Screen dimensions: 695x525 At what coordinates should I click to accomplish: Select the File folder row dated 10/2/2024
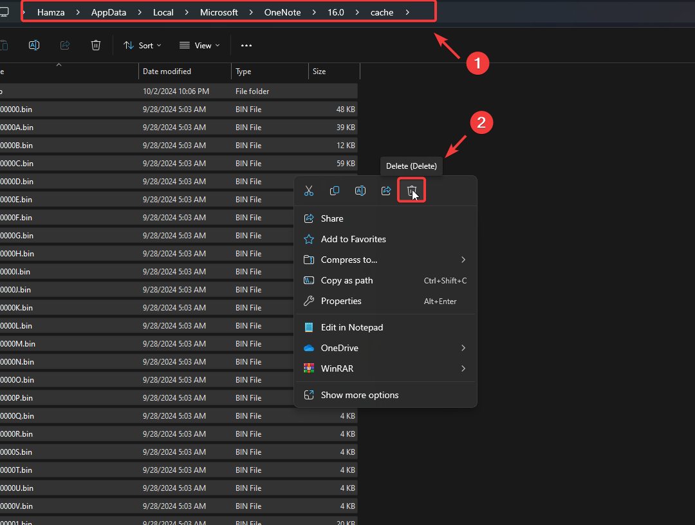tap(179, 91)
